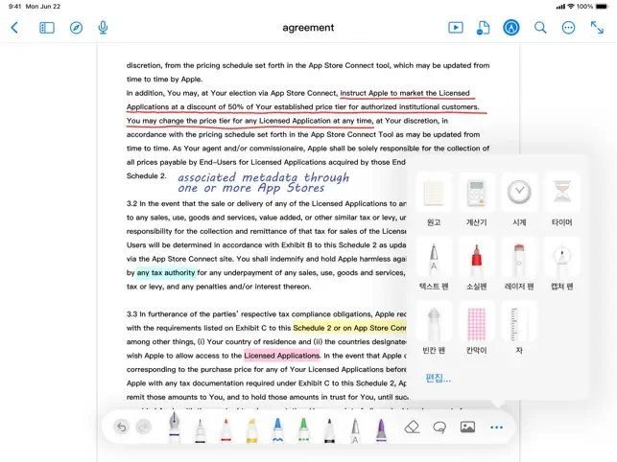Select the eraser tool
Viewport: 617px width, 462px height.
(412, 427)
